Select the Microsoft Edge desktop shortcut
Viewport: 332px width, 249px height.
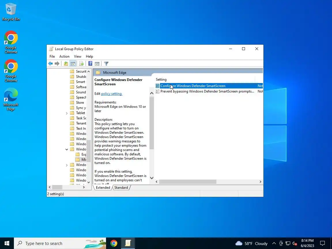click(11, 99)
